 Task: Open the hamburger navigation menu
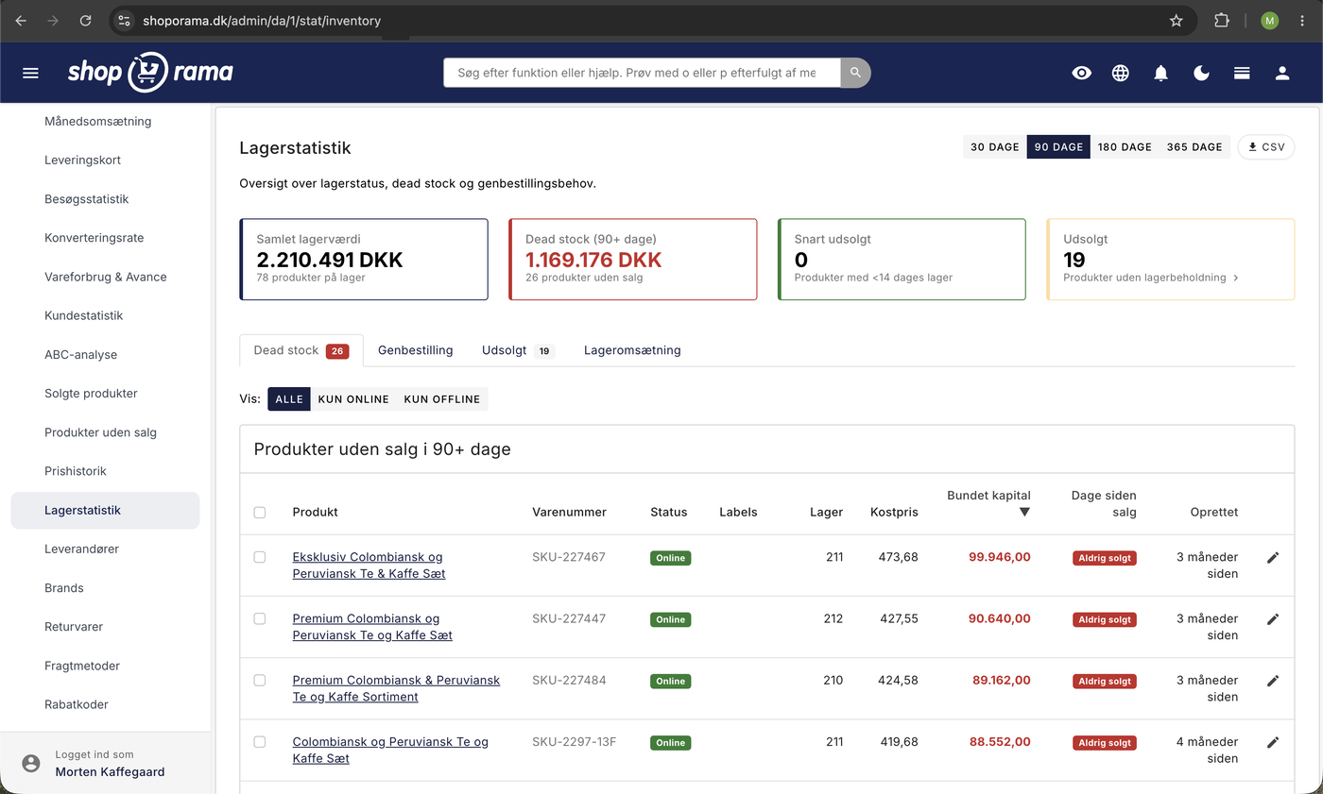(x=30, y=73)
